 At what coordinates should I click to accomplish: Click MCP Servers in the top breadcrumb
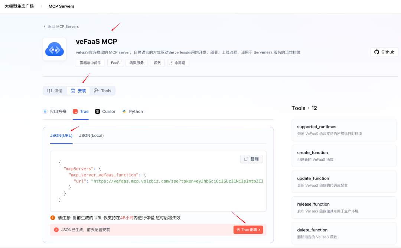click(x=61, y=6)
